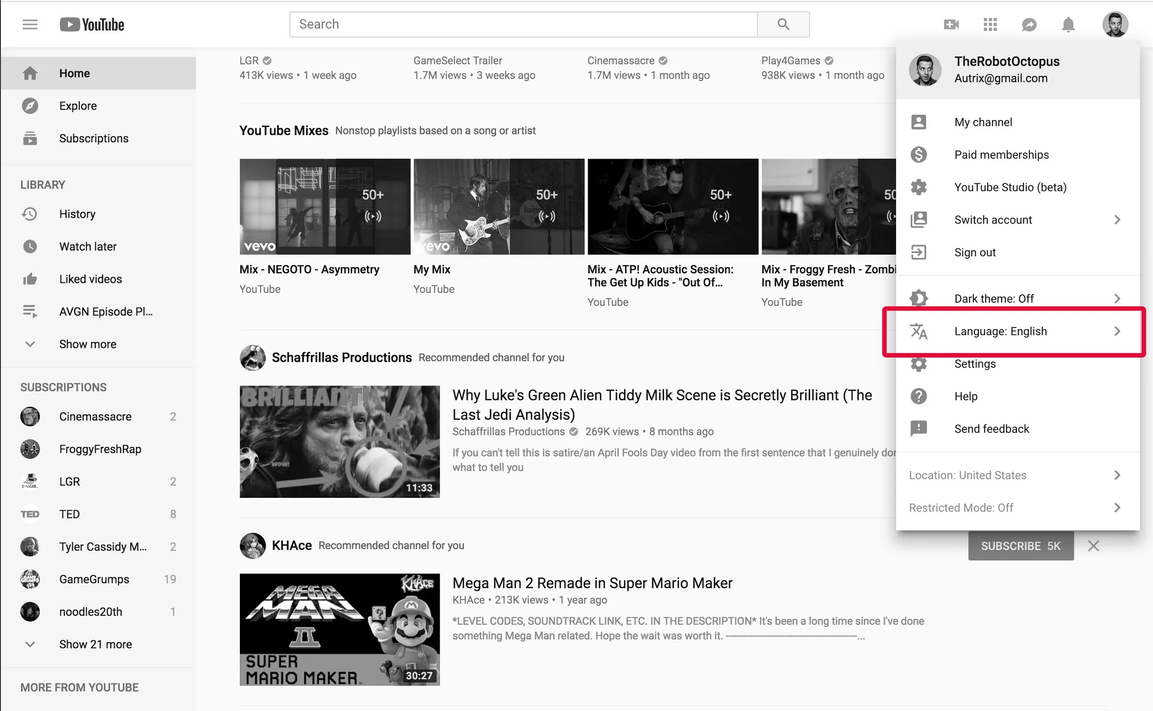Open the KHAce channel name link
The width and height of the screenshot is (1153, 711).
coord(292,545)
